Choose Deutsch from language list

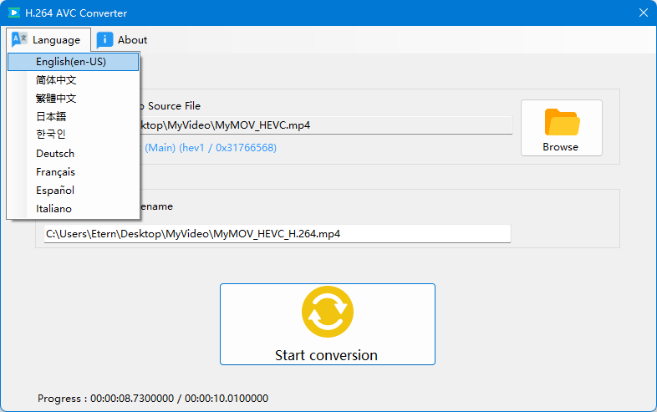pos(74,154)
